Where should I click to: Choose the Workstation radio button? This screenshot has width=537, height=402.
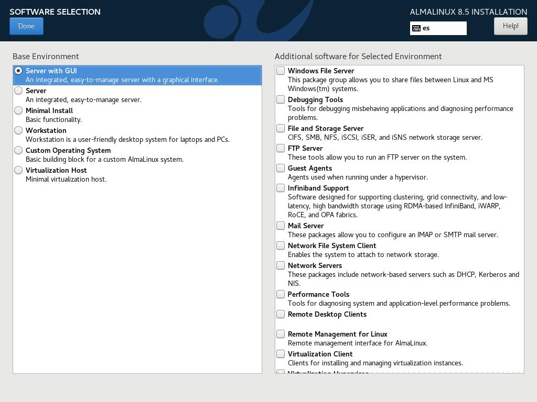(18, 130)
